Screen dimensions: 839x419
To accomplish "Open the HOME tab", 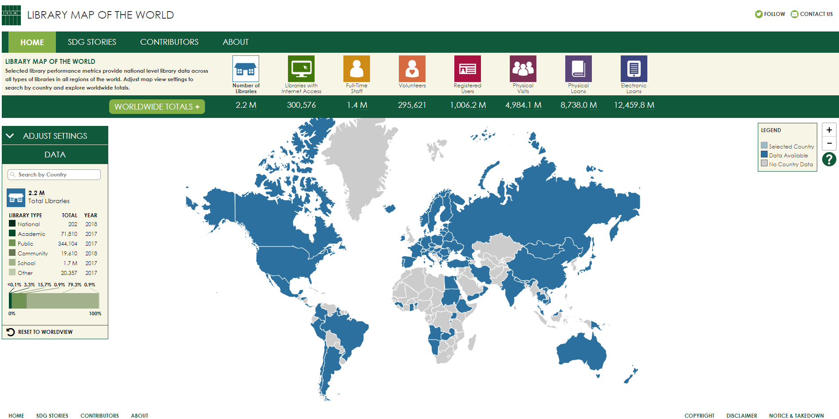I will point(32,42).
